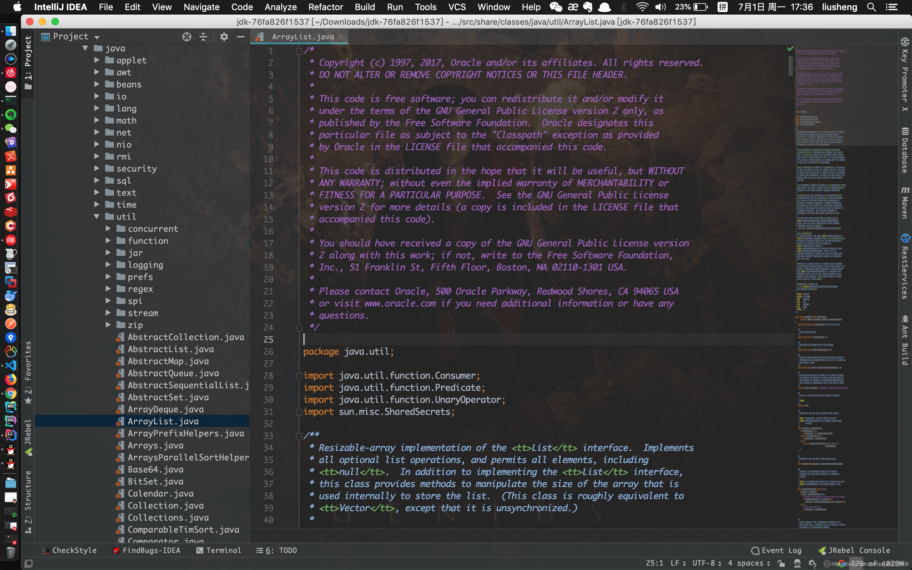Screen dimensions: 912x570
Task: Click the green inspection checkmark icon
Action: [x=790, y=49]
